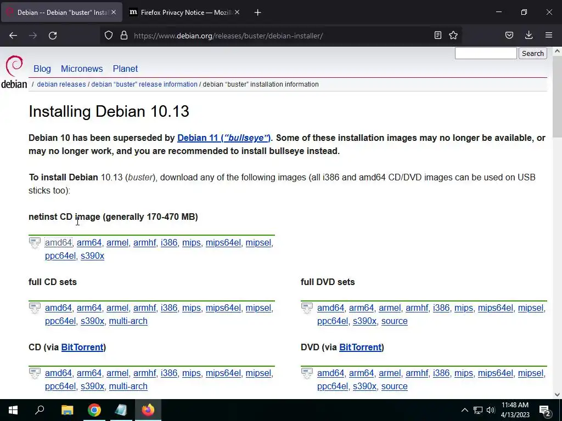Open full CD sets armhf link
This screenshot has height=421, width=562.
tap(144, 308)
